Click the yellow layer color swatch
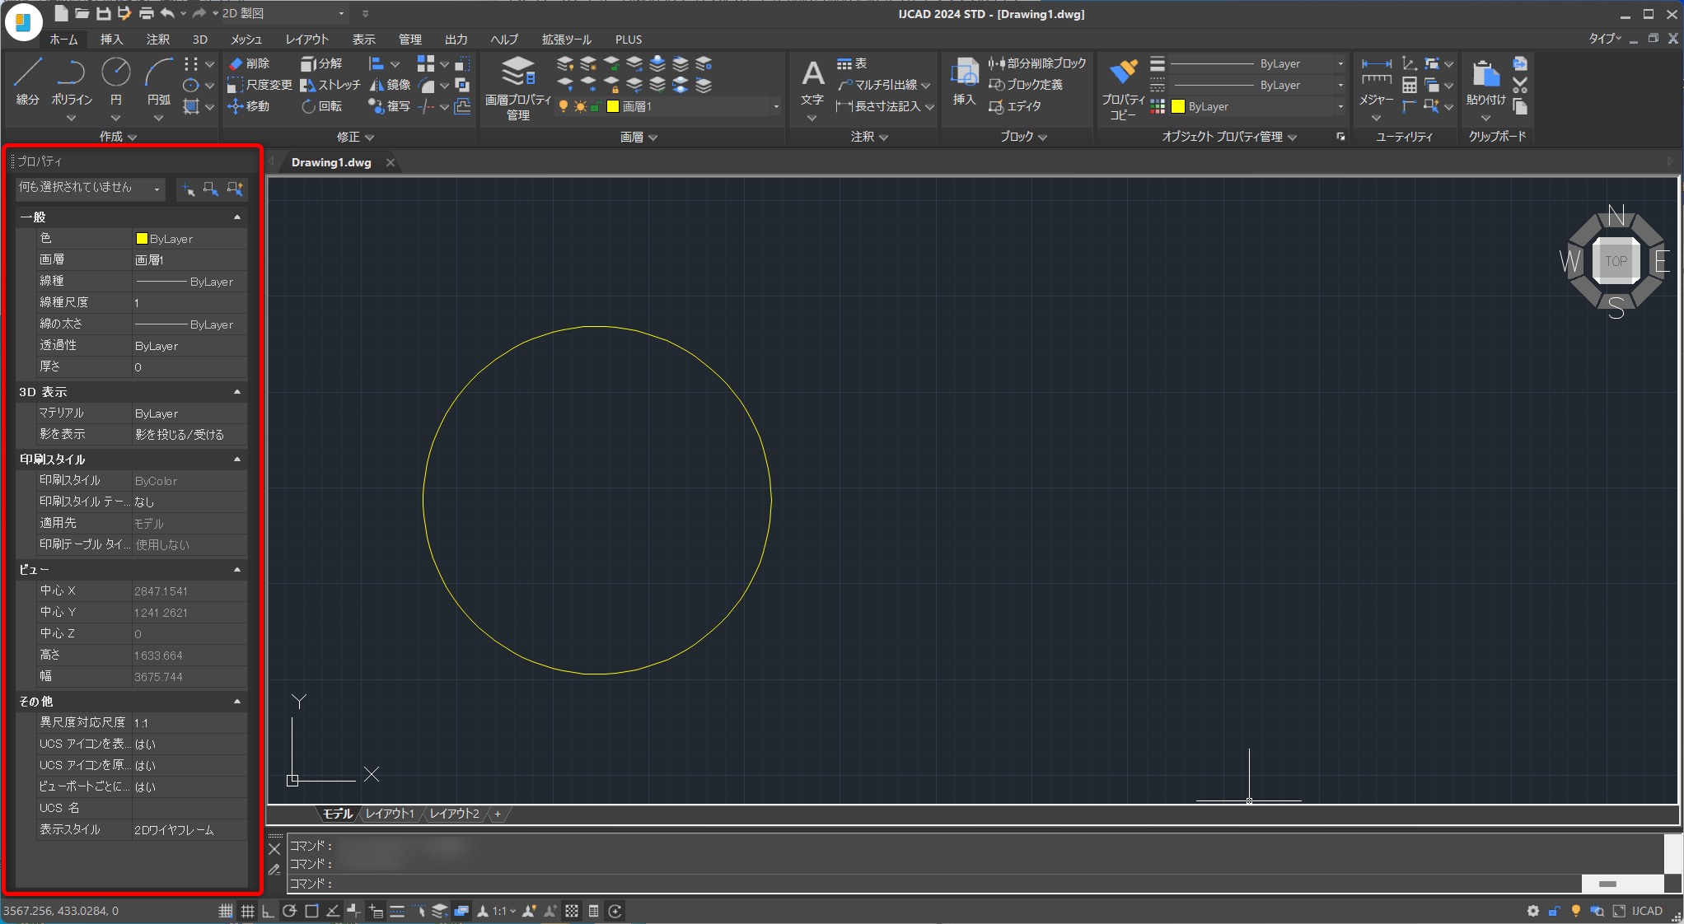 tap(613, 108)
